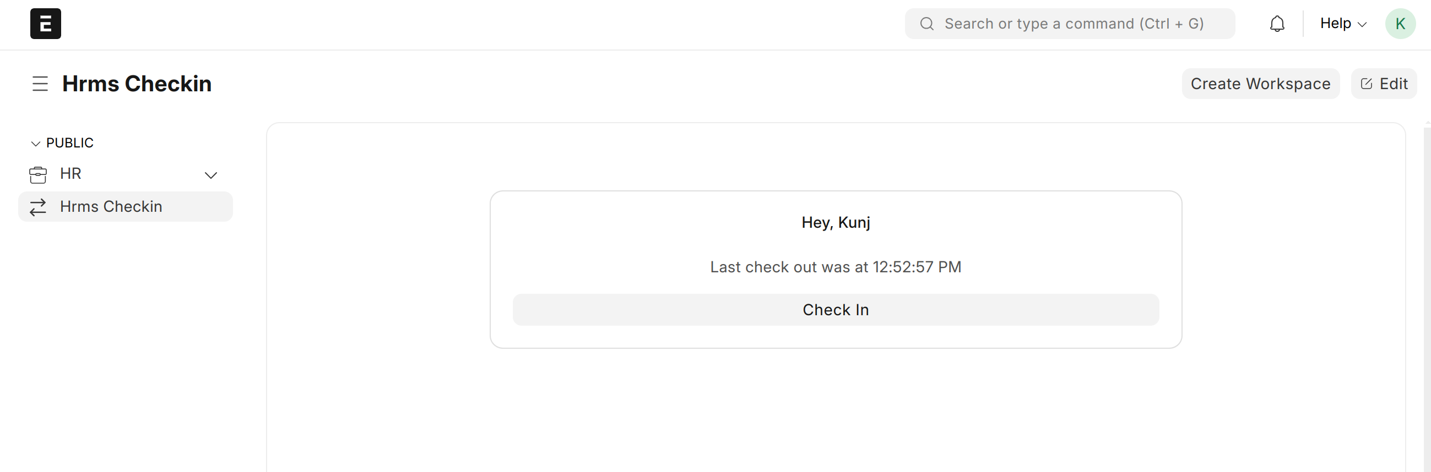This screenshot has height=472, width=1431.
Task: Click the last check out time text
Action: point(836,267)
